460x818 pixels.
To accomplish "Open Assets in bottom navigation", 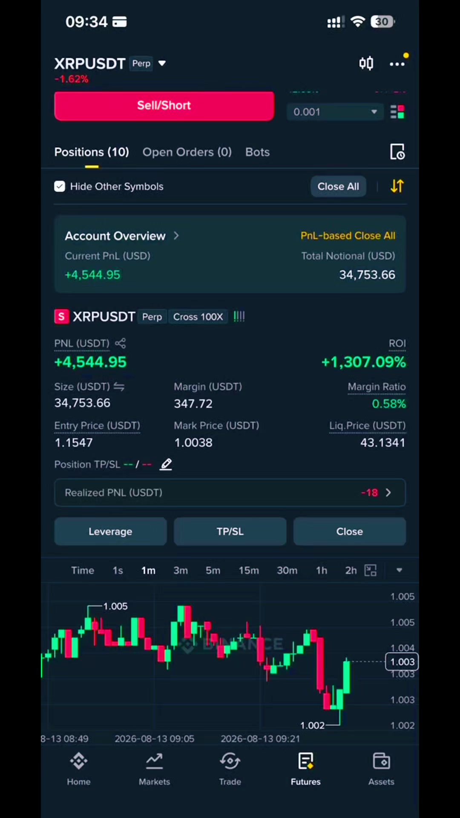I will (381, 769).
